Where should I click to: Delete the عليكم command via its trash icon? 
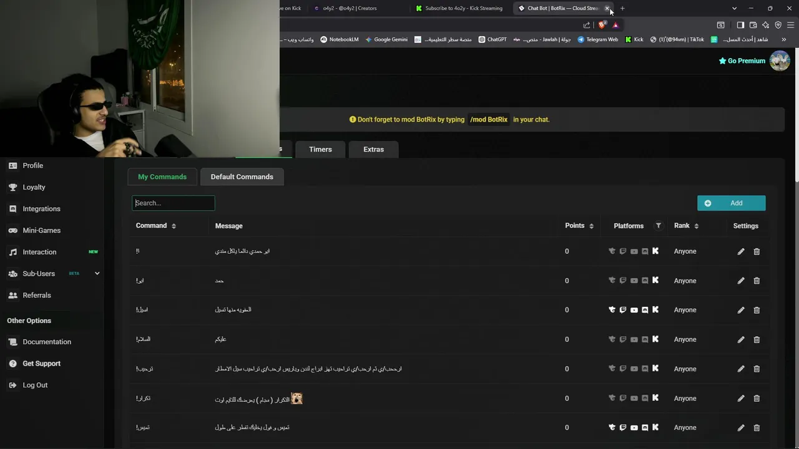click(x=757, y=339)
